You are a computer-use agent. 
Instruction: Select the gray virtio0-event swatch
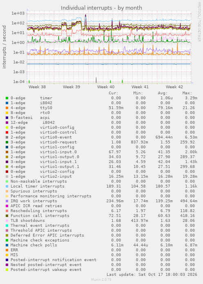tap(7, 137)
